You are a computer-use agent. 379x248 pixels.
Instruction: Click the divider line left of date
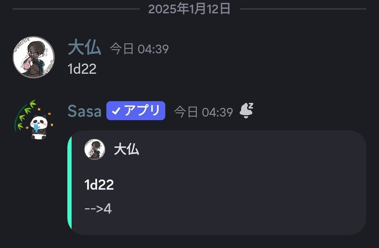tap(76, 9)
